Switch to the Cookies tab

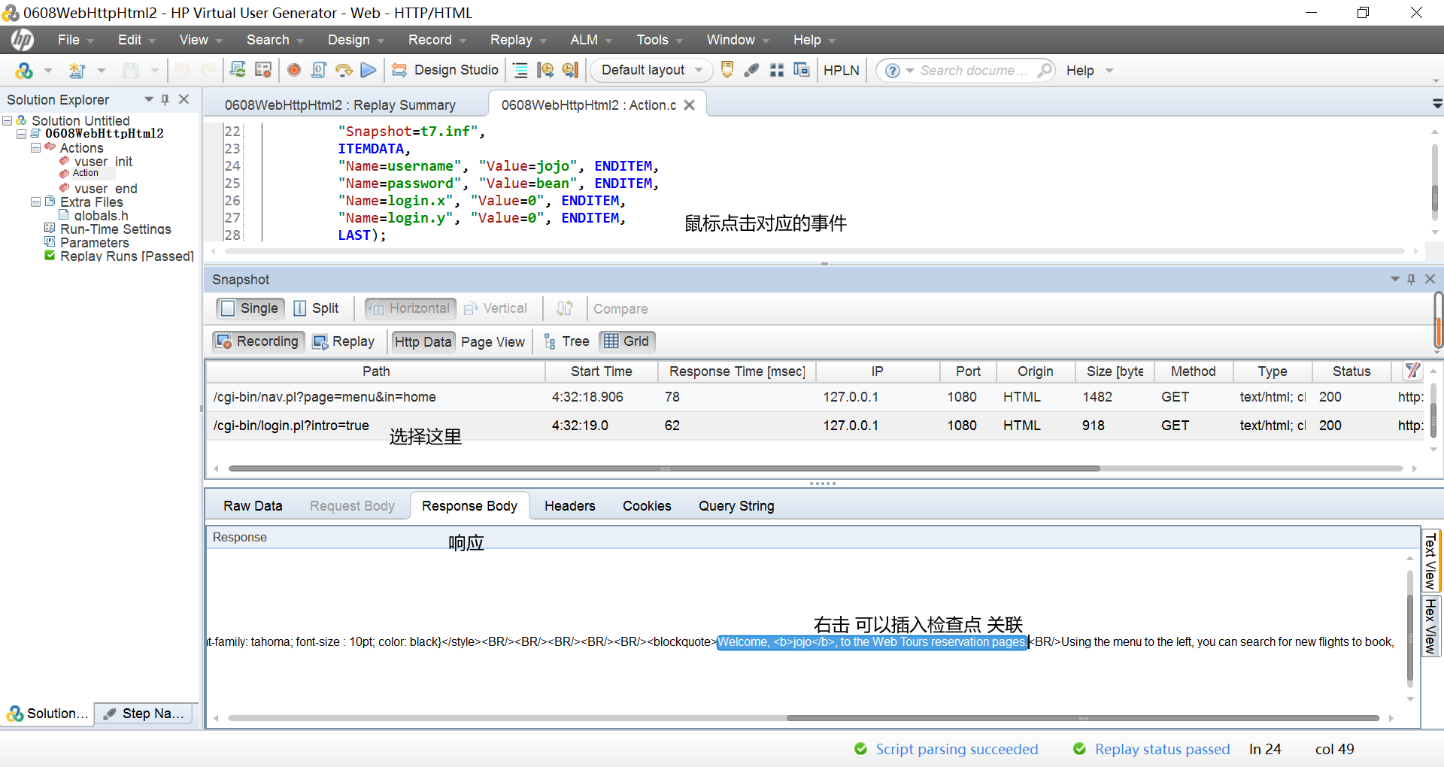[x=647, y=506]
